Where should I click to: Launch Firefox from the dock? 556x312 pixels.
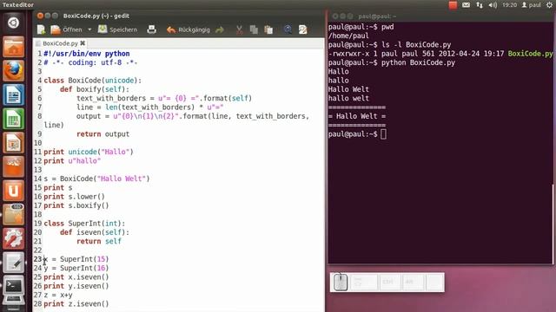[x=14, y=71]
